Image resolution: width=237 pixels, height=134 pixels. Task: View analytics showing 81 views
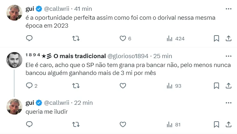tap(174, 124)
